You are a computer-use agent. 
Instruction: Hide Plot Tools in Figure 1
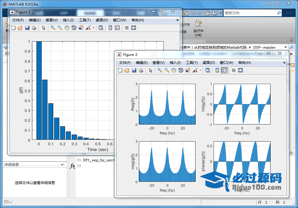pos(127,28)
